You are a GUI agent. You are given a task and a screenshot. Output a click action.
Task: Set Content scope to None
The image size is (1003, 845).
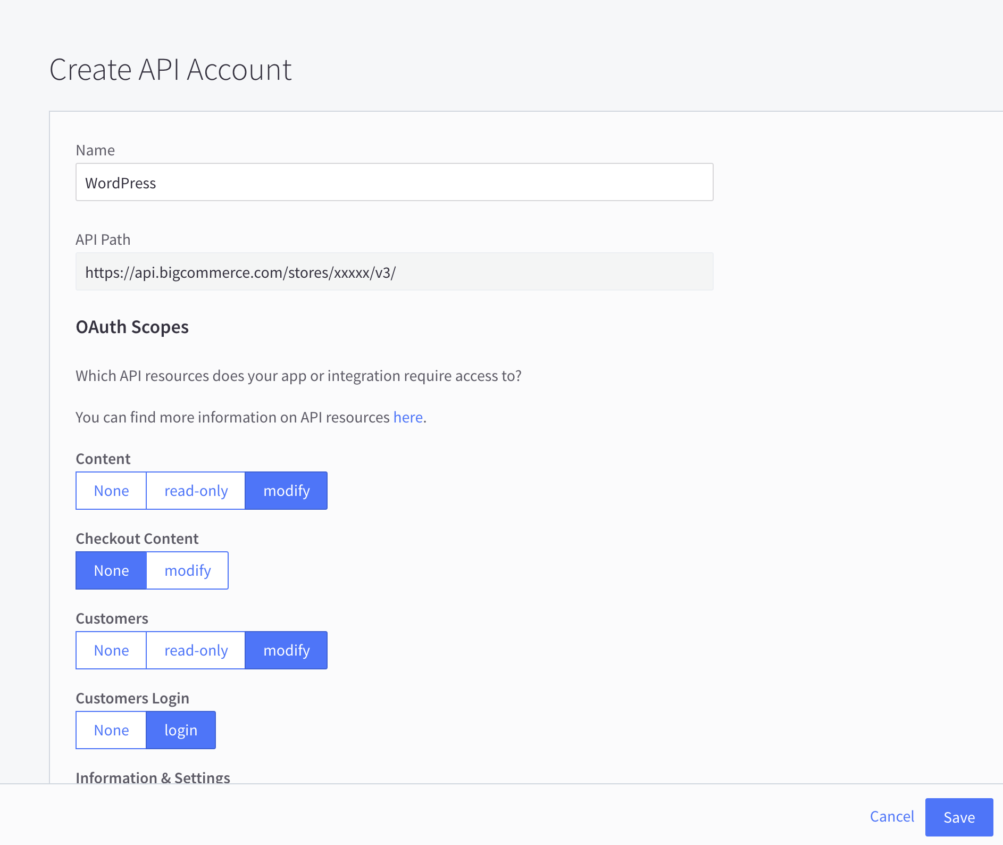(111, 490)
